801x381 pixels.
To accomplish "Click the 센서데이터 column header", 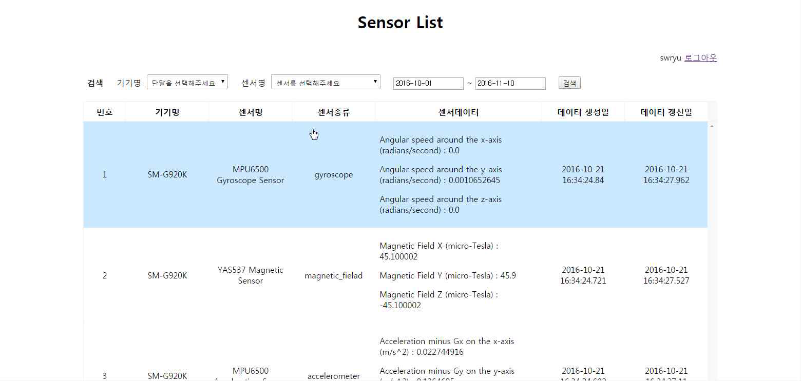I will [459, 112].
